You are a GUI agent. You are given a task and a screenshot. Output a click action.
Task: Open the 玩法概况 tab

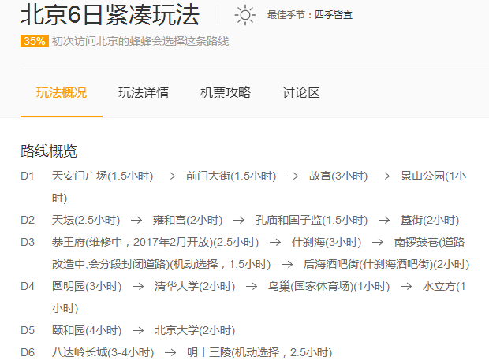coord(62,93)
